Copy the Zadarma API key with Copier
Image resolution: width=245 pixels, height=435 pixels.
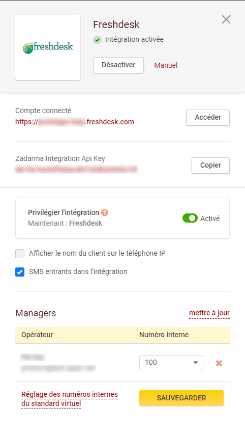pyautogui.click(x=210, y=166)
